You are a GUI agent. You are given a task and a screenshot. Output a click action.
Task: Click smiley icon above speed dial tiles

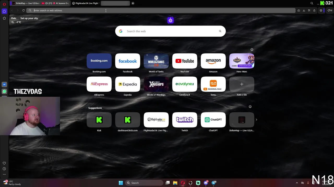coord(252,49)
